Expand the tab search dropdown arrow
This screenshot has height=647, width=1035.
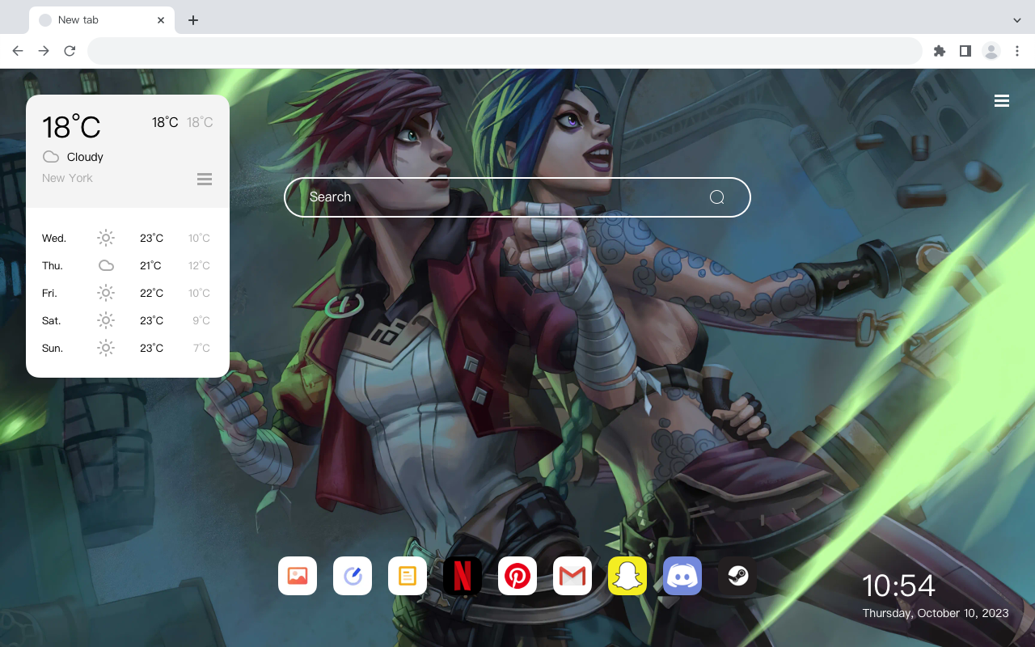[1017, 20]
